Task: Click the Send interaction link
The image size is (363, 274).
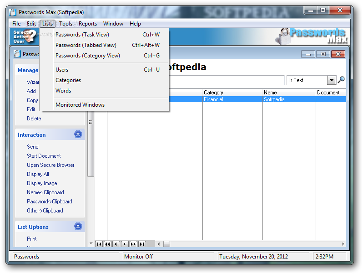Action: (33, 147)
